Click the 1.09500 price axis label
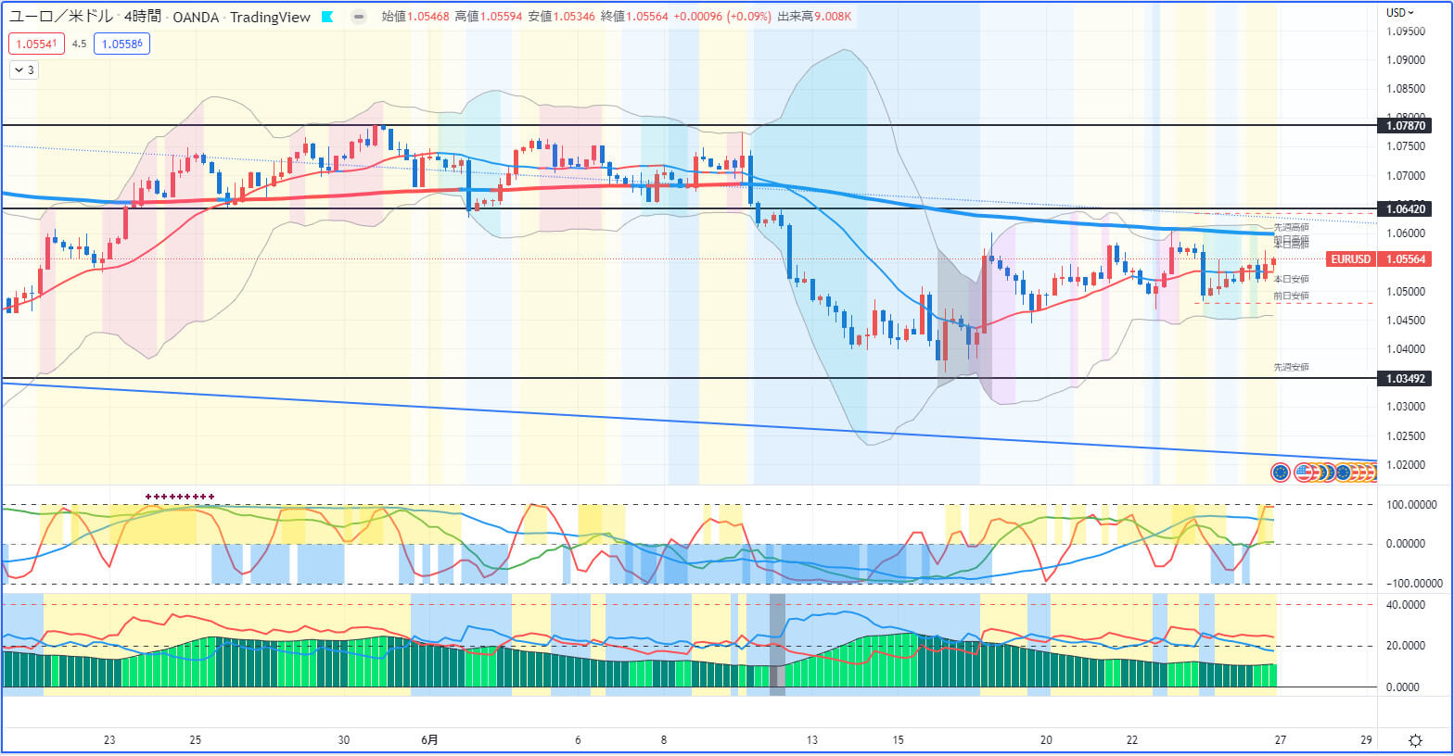The width and height of the screenshot is (1454, 756). tap(1406, 31)
